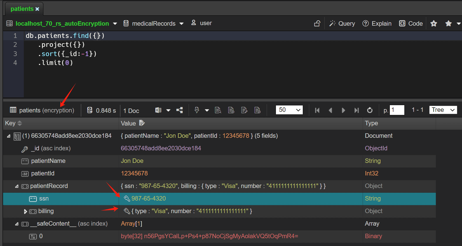Viewport: 462px width, 246px height.
Task: Click the billing object type icon
Action: tap(33, 211)
